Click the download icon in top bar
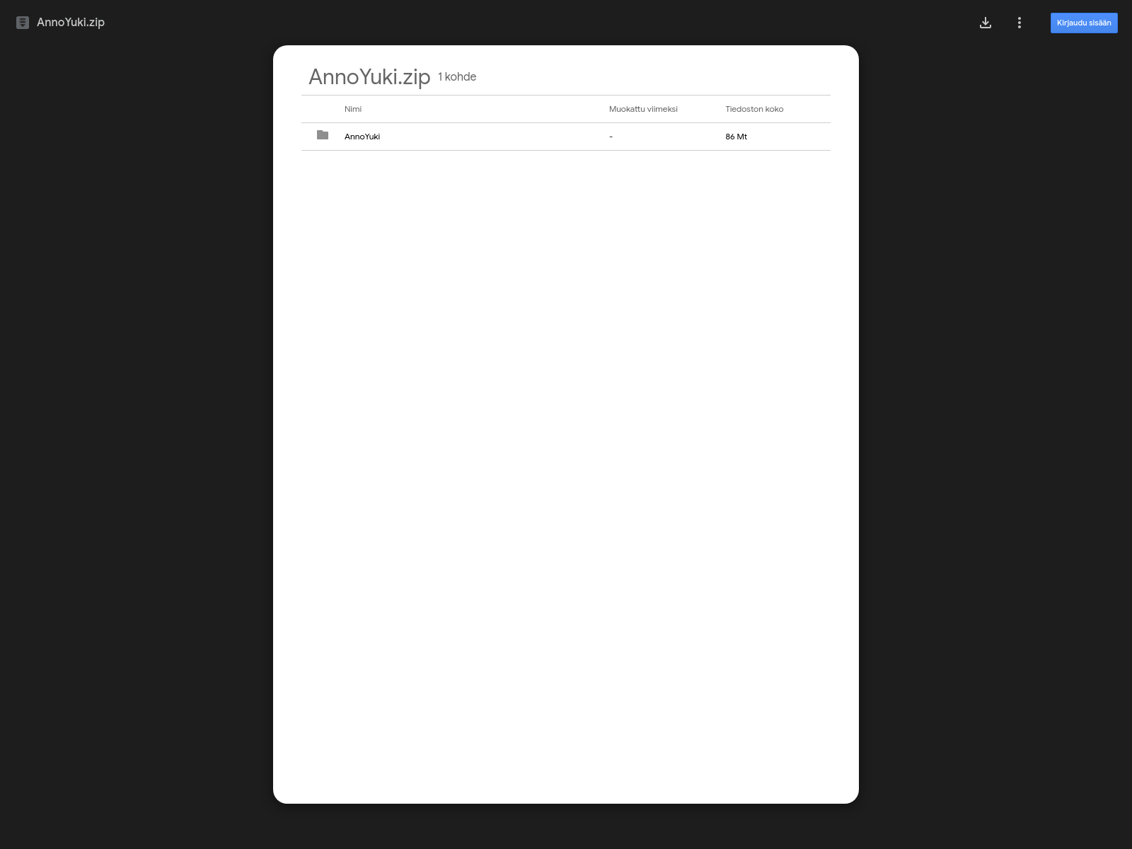Viewport: 1132px width, 849px height. click(986, 23)
